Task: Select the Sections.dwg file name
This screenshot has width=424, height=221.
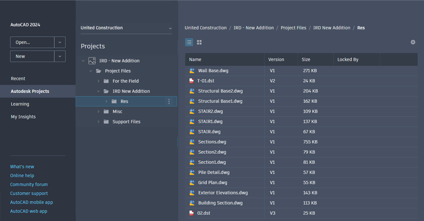Action: click(x=212, y=142)
